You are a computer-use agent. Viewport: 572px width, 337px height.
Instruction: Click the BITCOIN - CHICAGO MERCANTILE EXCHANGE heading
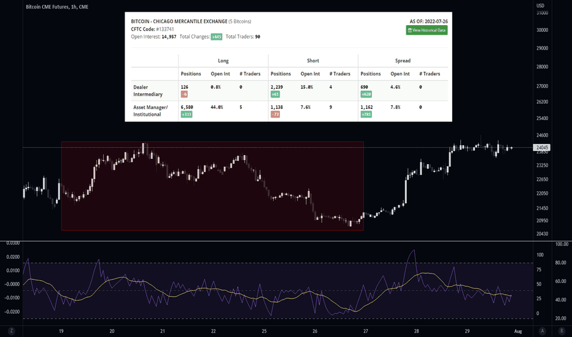tap(179, 21)
